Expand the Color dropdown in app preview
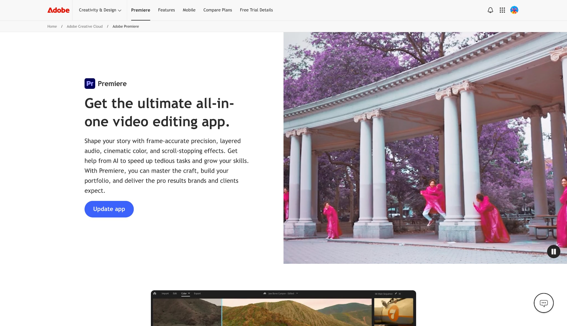This screenshot has height=326, width=567. pyautogui.click(x=185, y=293)
